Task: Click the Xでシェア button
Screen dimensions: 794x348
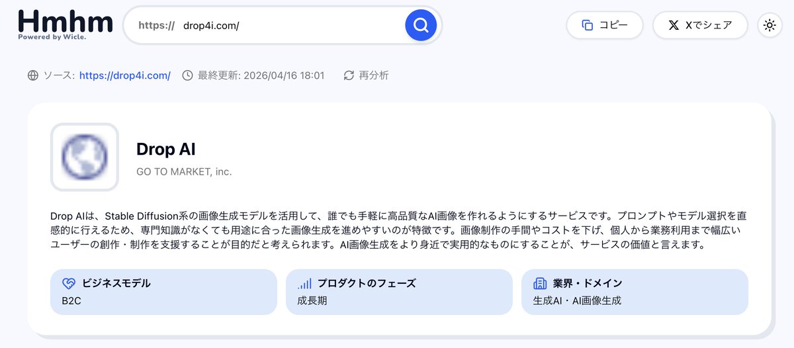Action: 700,25
